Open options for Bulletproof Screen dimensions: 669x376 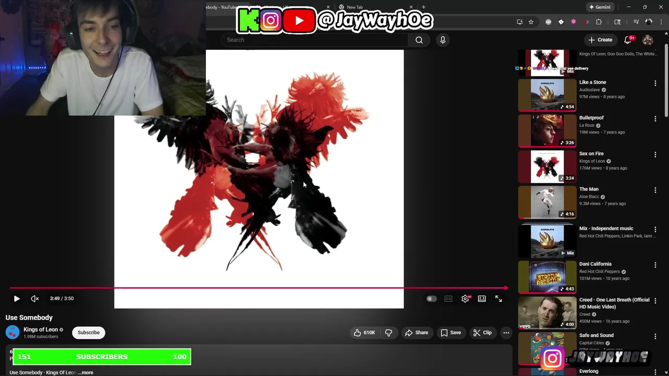[x=655, y=119]
